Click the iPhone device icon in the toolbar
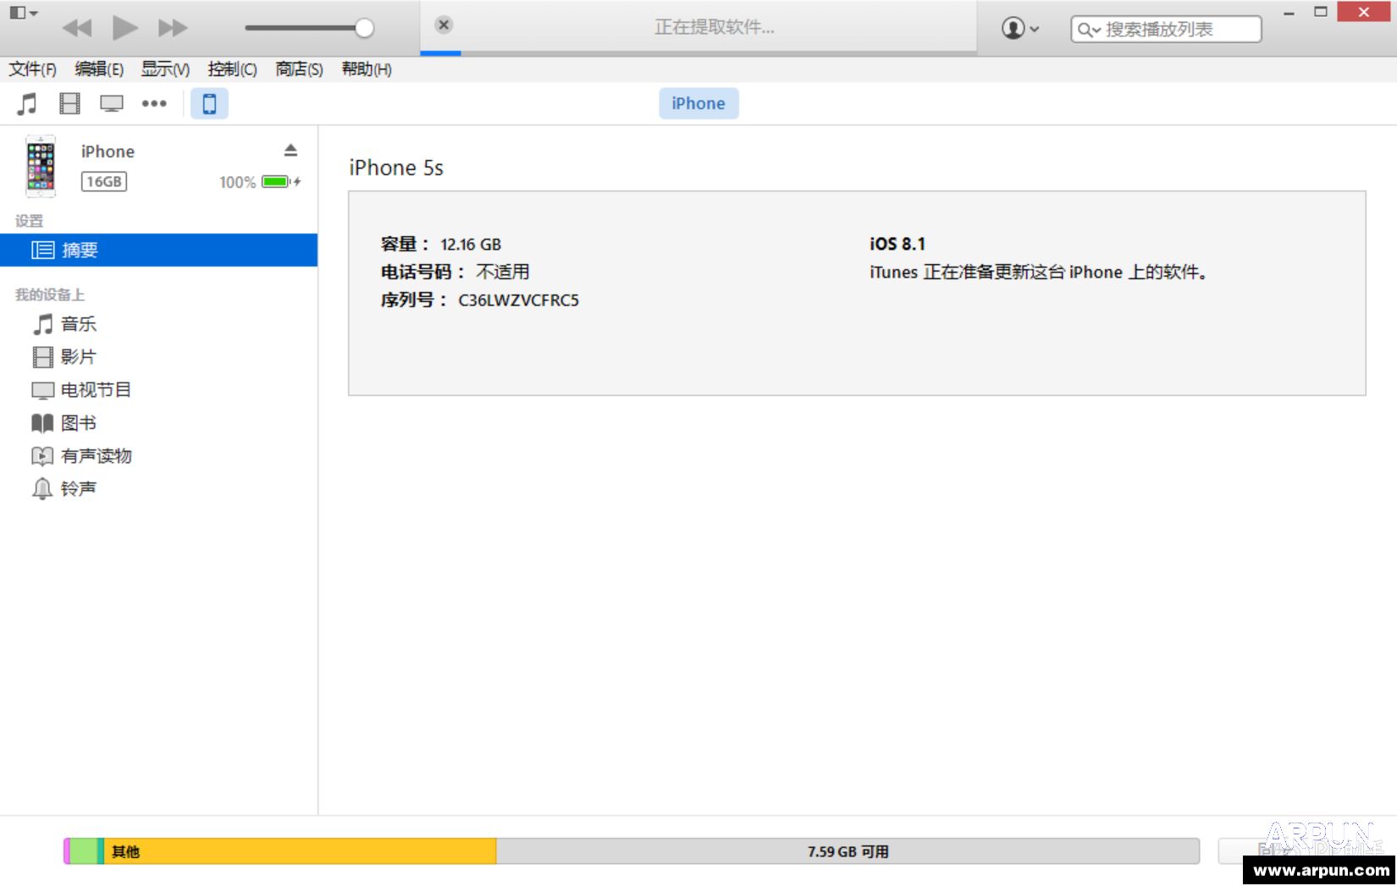 click(x=209, y=103)
